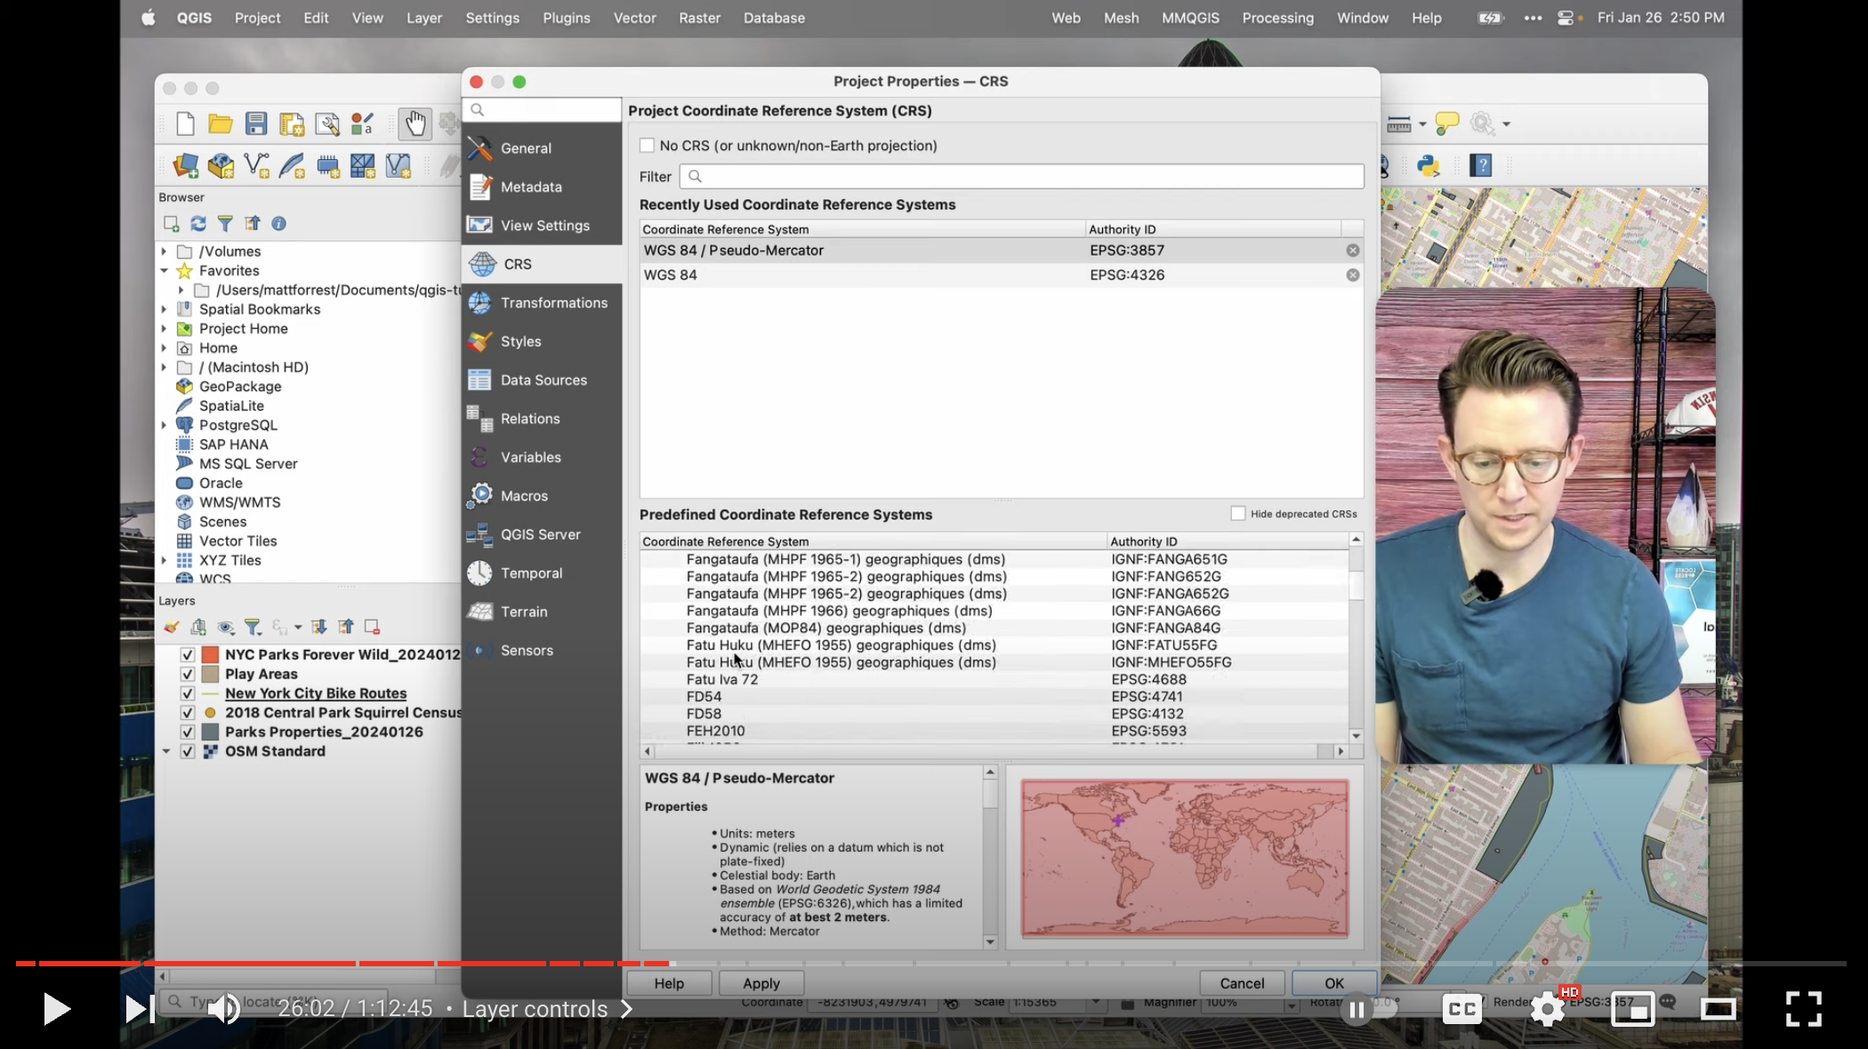Open Layer Styling brush icon in Layers panel
Viewport: 1868px width, 1049px height.
coord(172,628)
